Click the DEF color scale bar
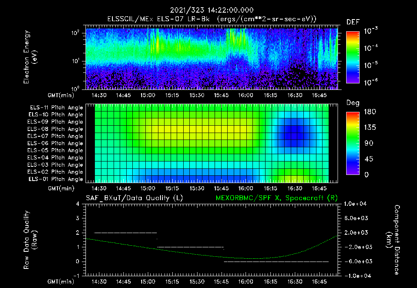The width and height of the screenshot is (417, 288). coord(353,57)
